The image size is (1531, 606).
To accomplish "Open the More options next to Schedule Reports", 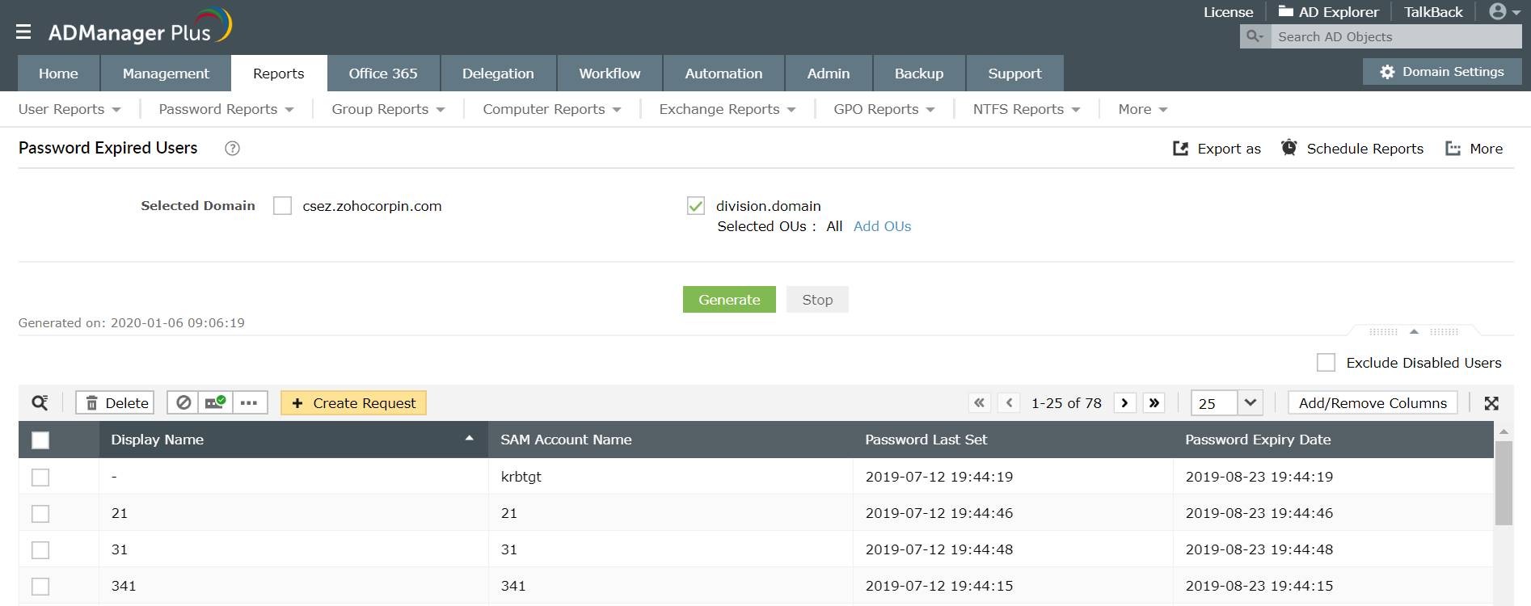I will click(x=1474, y=149).
